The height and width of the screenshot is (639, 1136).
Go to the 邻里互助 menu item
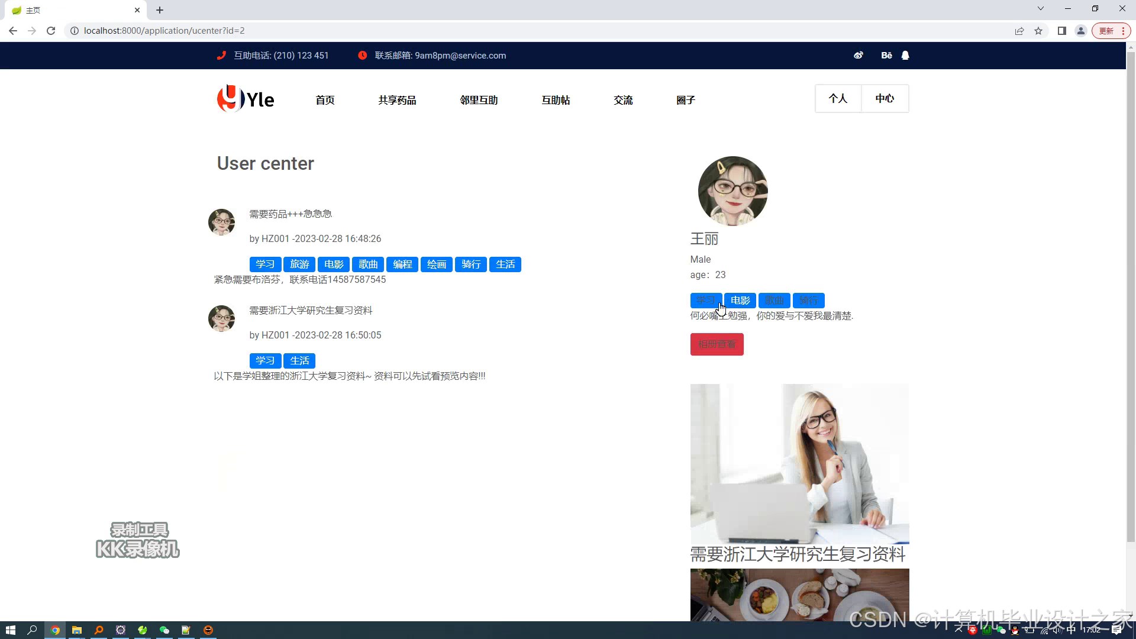point(479,100)
